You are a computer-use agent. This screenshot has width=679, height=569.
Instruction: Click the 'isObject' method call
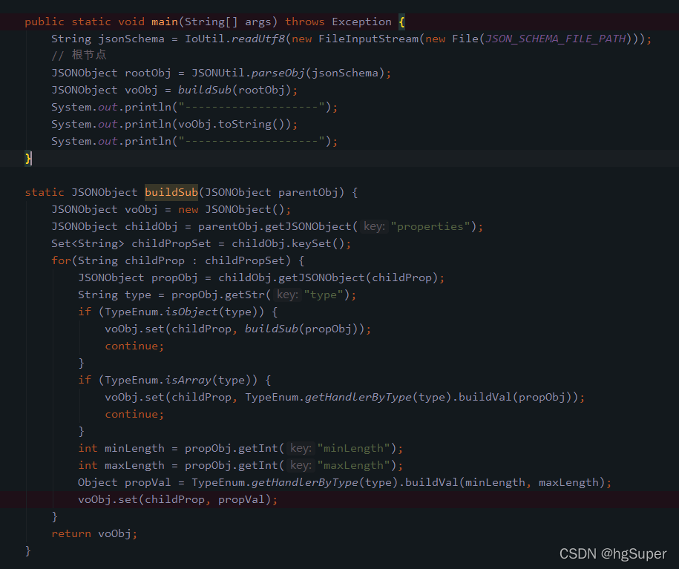(191, 312)
